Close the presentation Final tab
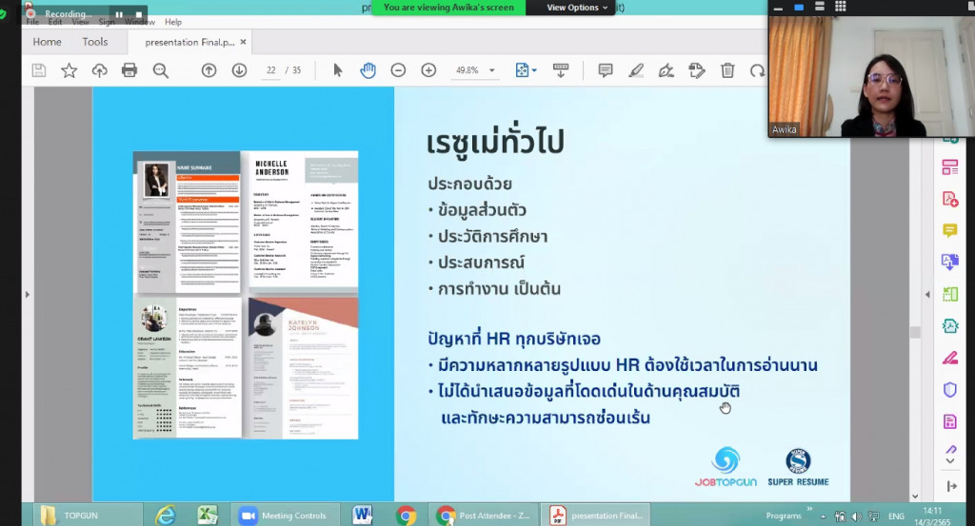The width and height of the screenshot is (975, 526). pyautogui.click(x=244, y=42)
